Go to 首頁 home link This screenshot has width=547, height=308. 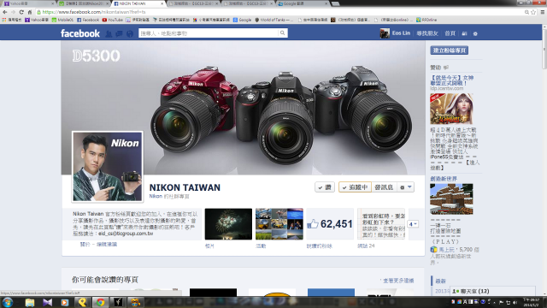coord(450,33)
